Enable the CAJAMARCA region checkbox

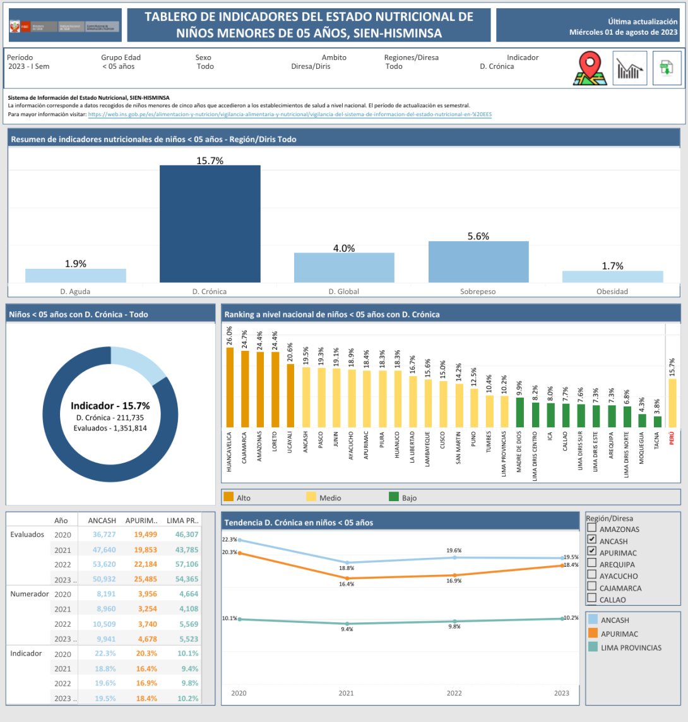[x=591, y=587]
